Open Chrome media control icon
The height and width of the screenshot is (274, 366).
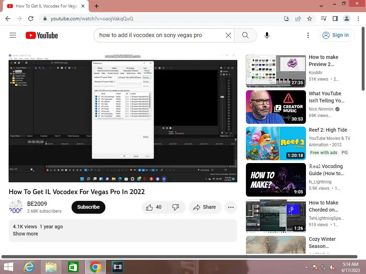click(x=324, y=19)
